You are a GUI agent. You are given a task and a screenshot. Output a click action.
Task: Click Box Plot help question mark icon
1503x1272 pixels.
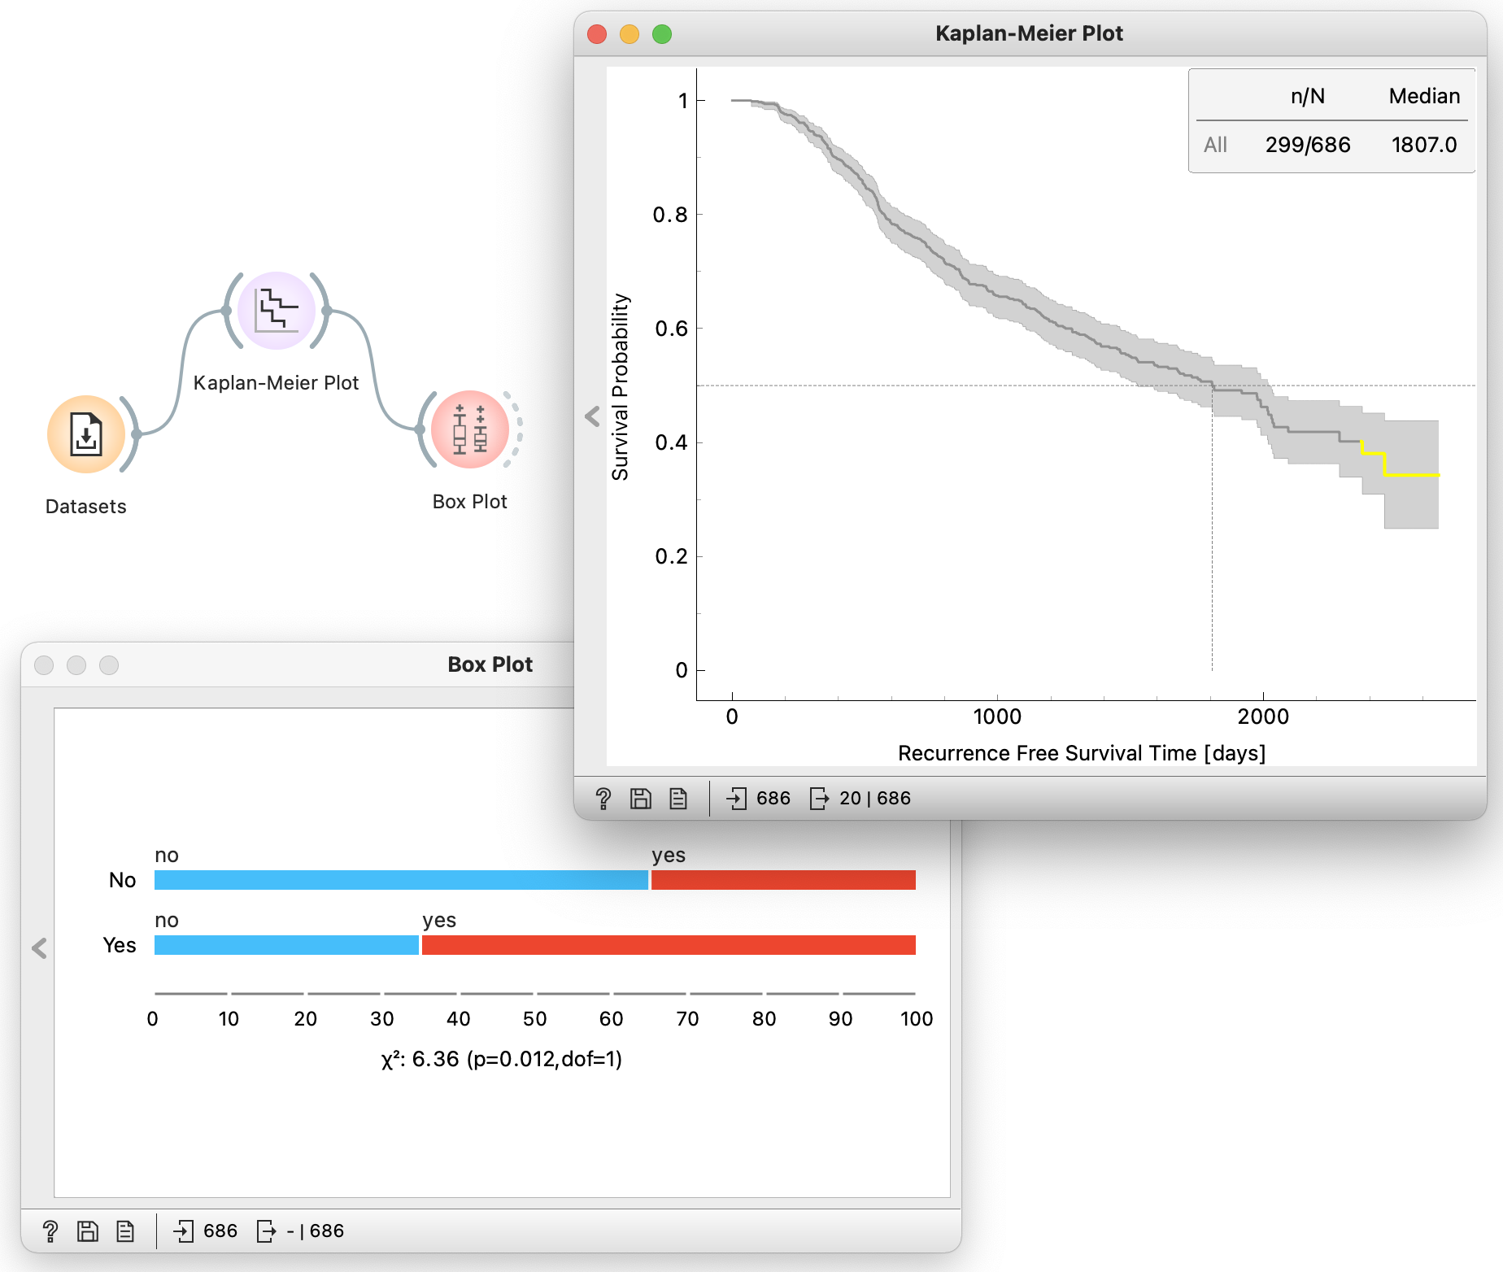click(50, 1231)
